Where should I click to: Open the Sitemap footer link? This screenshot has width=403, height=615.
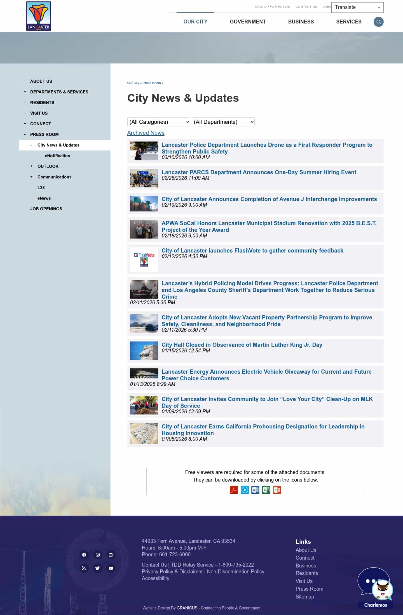[305, 597]
